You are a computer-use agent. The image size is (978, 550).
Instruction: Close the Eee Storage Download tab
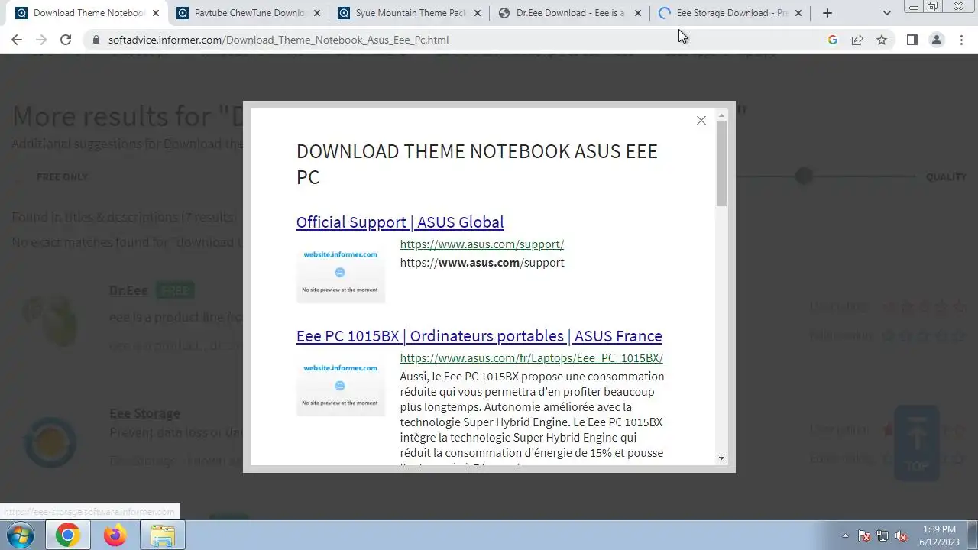pyautogui.click(x=798, y=13)
